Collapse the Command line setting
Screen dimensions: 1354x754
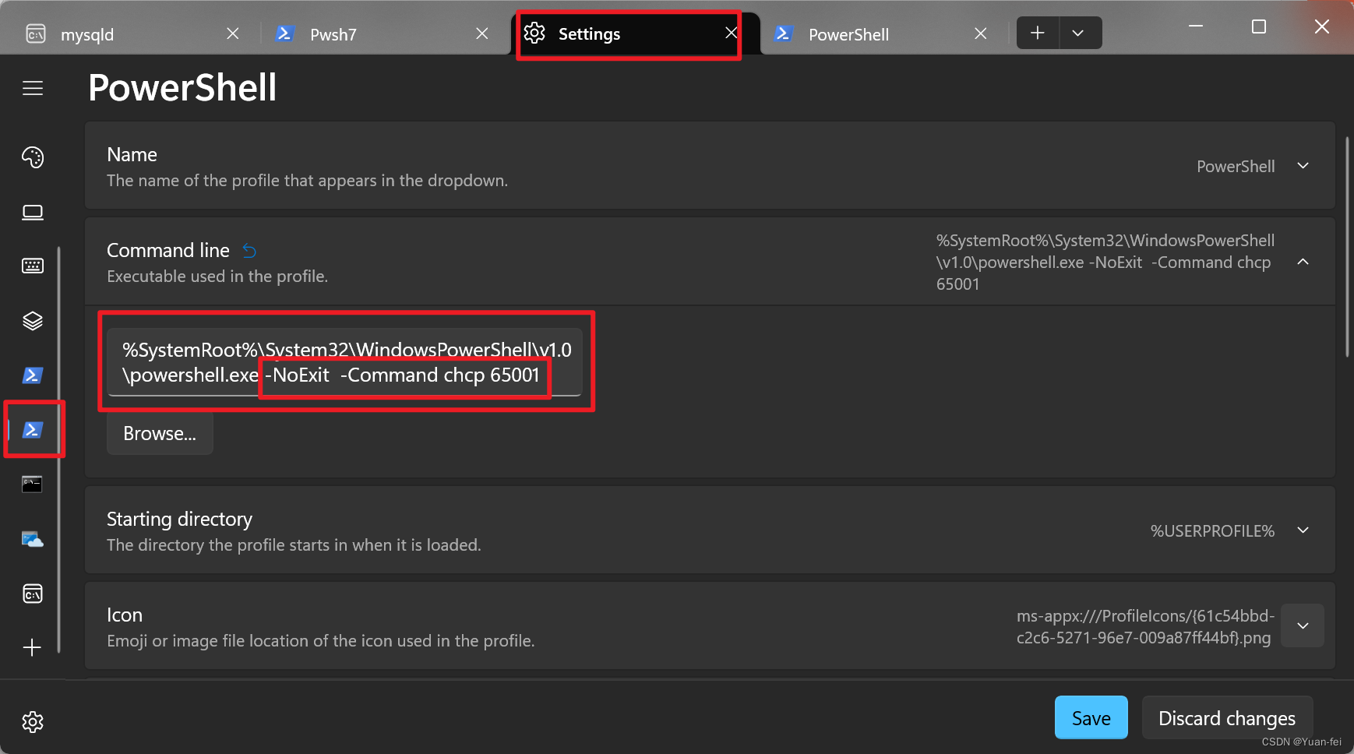coord(1303,262)
